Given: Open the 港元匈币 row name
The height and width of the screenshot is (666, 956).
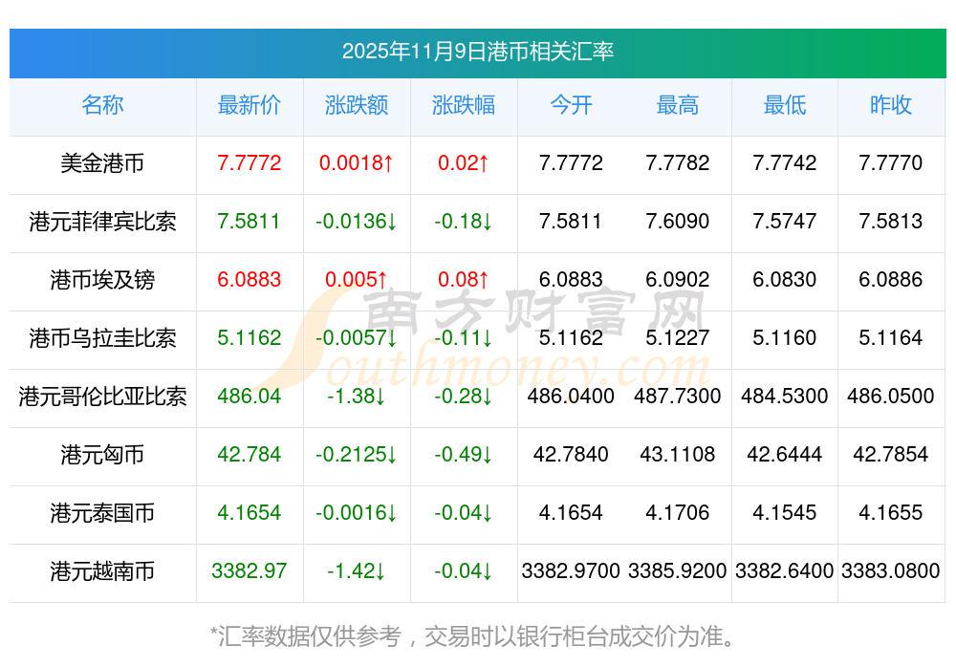Looking at the screenshot, I should click(102, 455).
